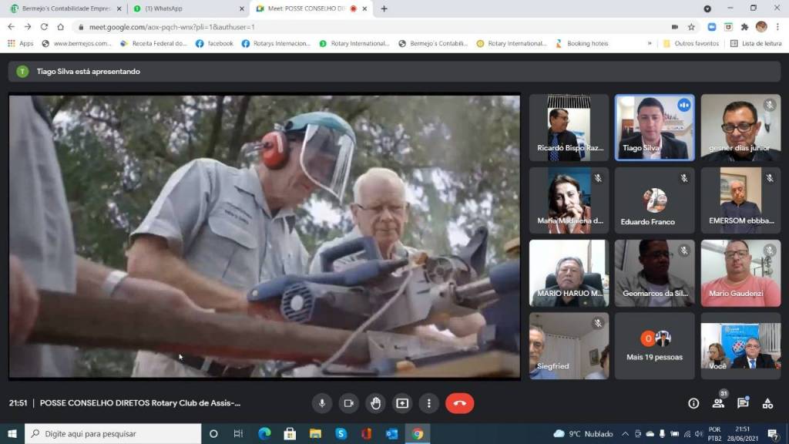789x444 pixels.
Task: Open a new browser tab
Action: pyautogui.click(x=384, y=8)
